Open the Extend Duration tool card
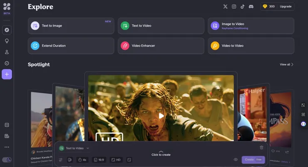Image resolution: width=308 pixels, height=167 pixels. [x=71, y=46]
